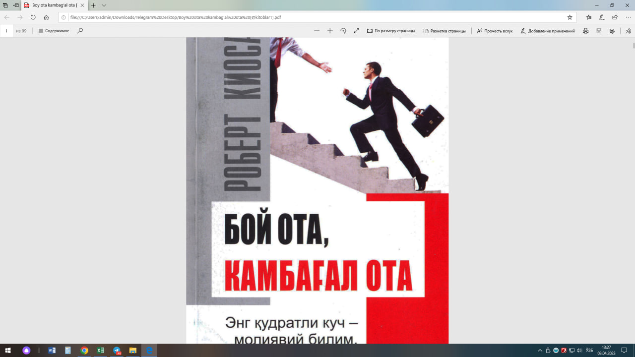Open the Edge settings menu

(x=627, y=17)
